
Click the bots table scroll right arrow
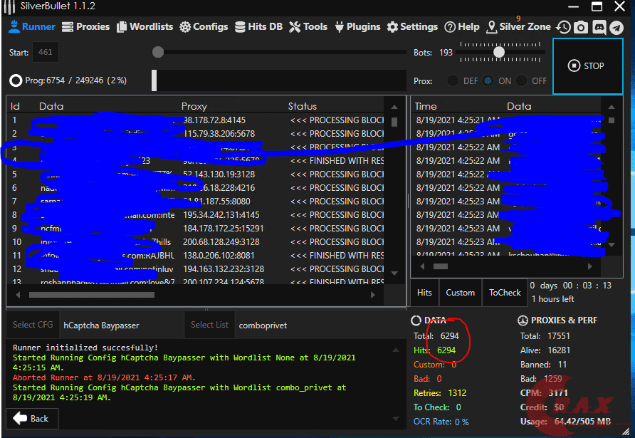tap(373, 295)
